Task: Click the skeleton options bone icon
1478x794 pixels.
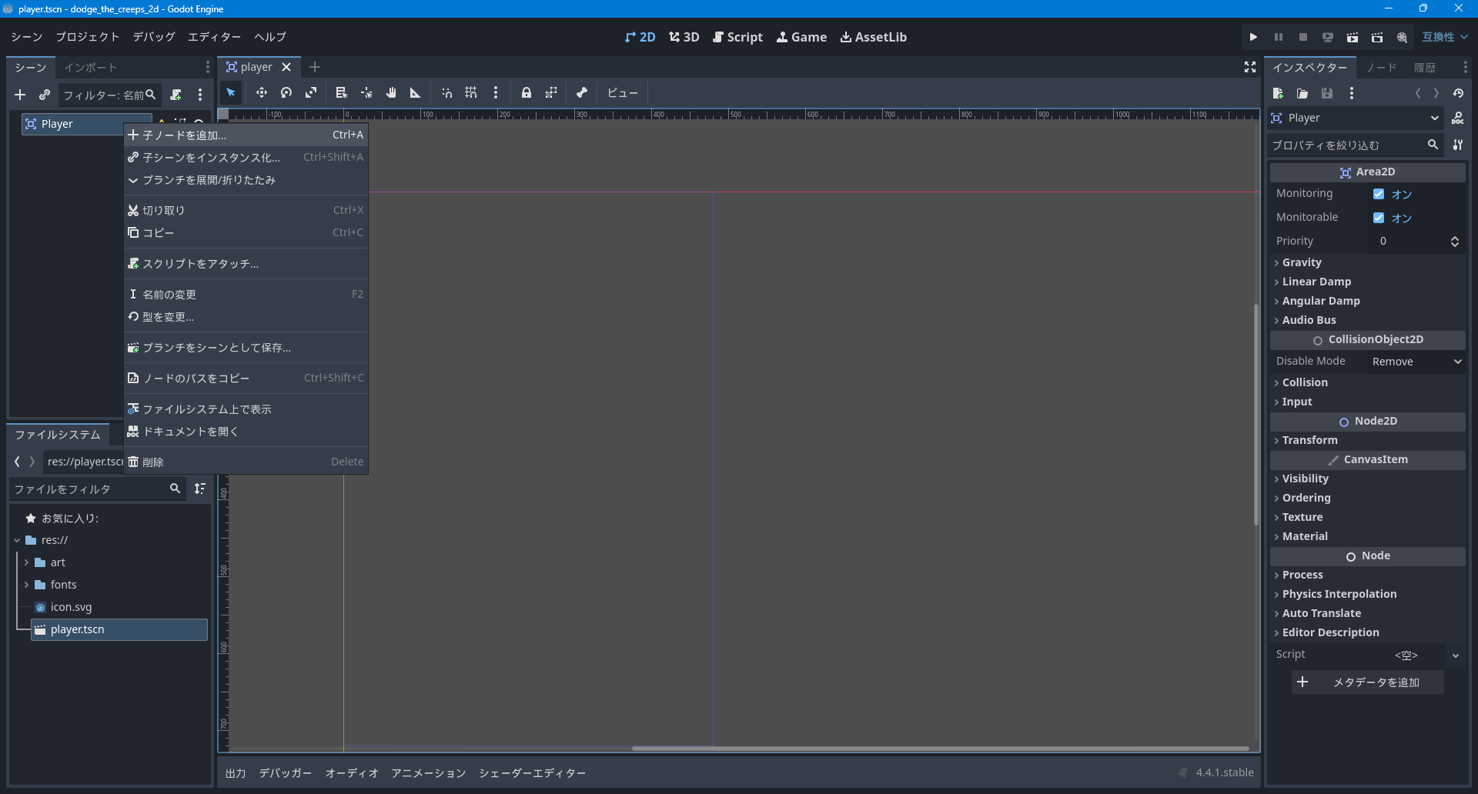Action: click(x=582, y=93)
